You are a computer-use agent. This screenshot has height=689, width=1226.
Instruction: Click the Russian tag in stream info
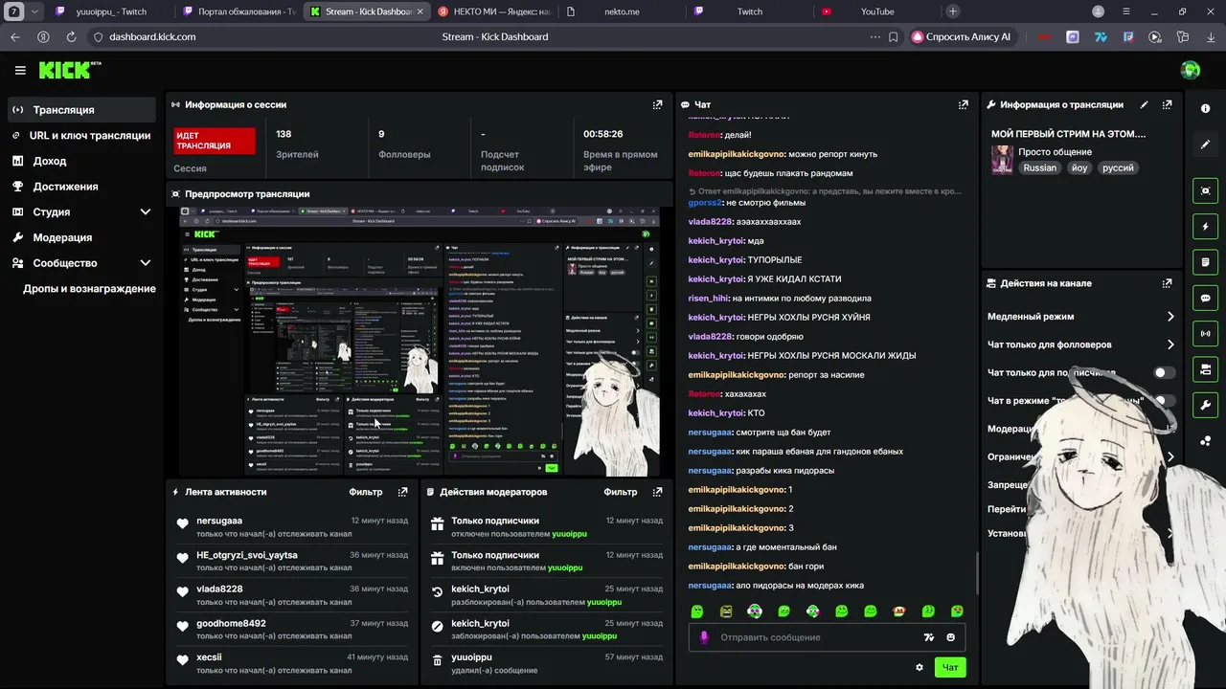[x=1039, y=167]
